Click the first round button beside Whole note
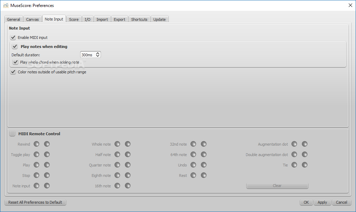This screenshot has height=212, width=356. pos(117,144)
